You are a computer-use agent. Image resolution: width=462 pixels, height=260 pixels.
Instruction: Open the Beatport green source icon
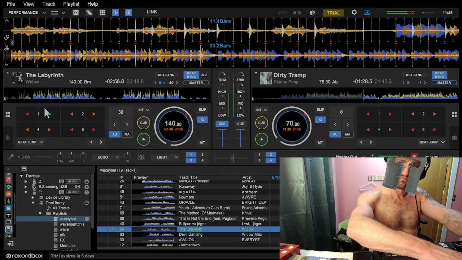(x=9, y=201)
